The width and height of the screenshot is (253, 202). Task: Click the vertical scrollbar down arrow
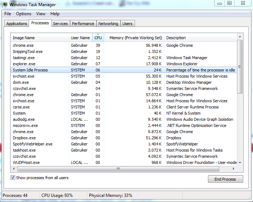(x=240, y=163)
